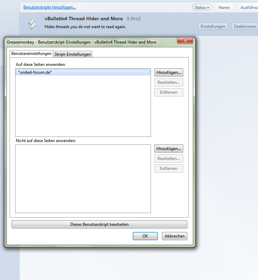Click Bearbeiten for excluded pages
This screenshot has width=258, height=280.
[169, 159]
